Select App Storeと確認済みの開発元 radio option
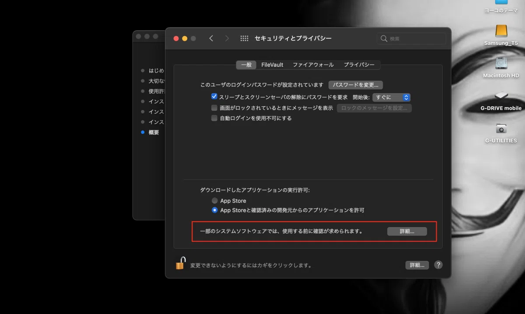Image resolution: width=525 pixels, height=314 pixels. click(x=215, y=210)
